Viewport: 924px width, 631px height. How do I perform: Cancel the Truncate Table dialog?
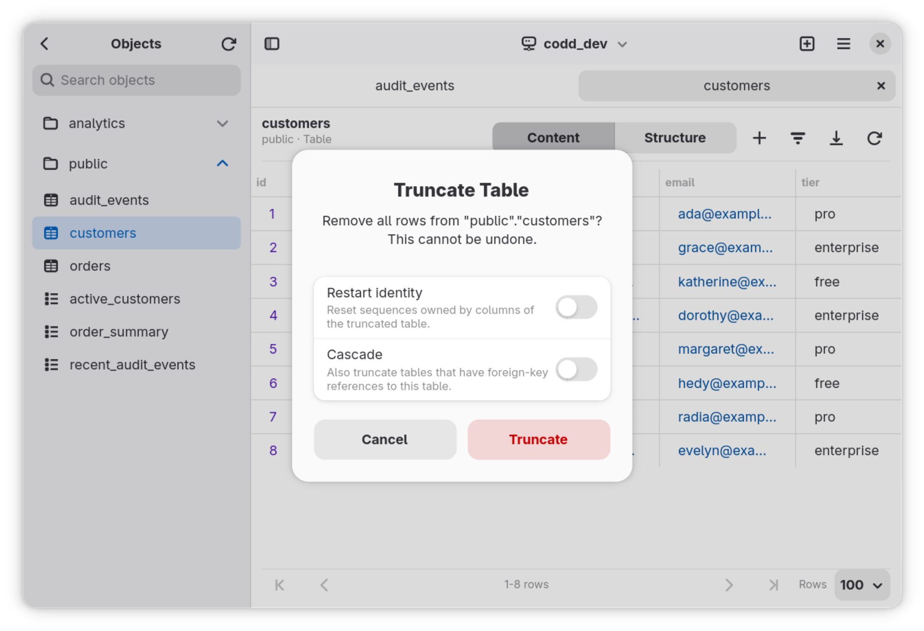pos(385,439)
